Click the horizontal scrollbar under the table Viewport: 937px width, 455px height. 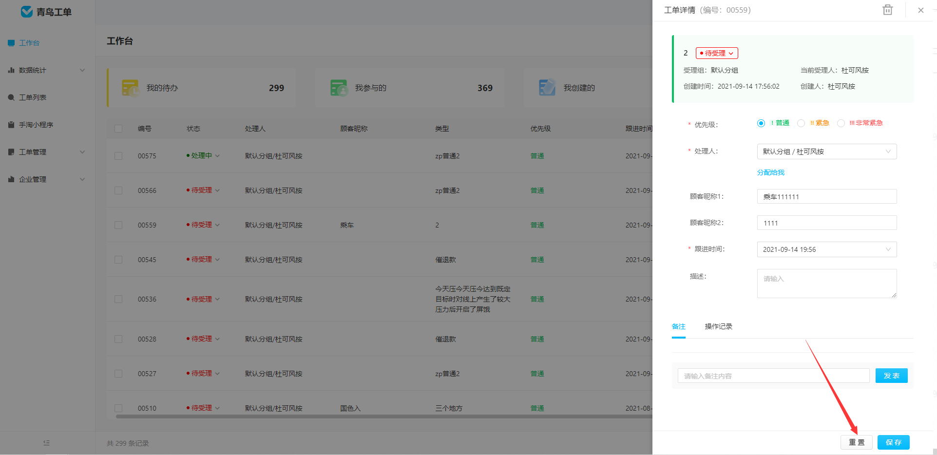(384, 417)
